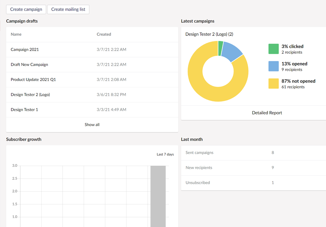
Task: Click the Created column header
Action: [104, 34]
